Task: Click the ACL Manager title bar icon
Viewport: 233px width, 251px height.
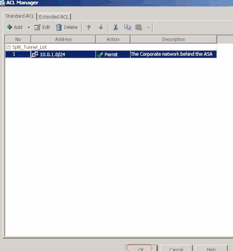Action: (x=3, y=3)
